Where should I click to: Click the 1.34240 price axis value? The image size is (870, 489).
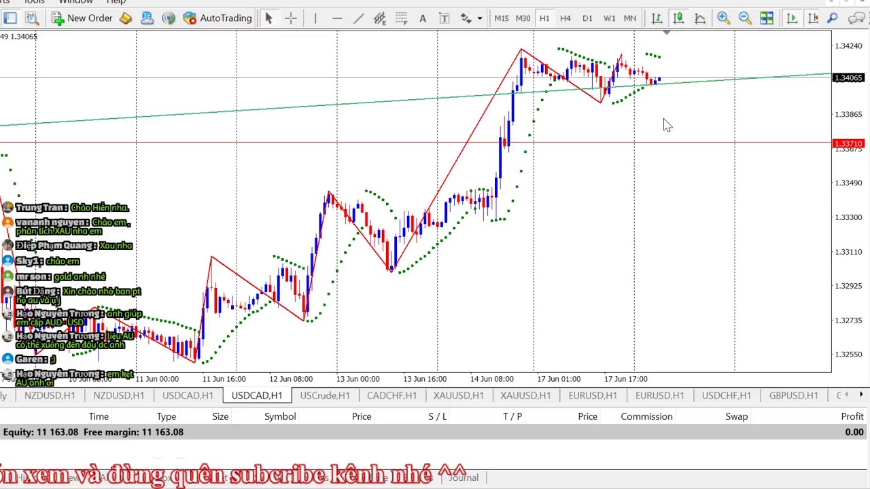click(848, 46)
